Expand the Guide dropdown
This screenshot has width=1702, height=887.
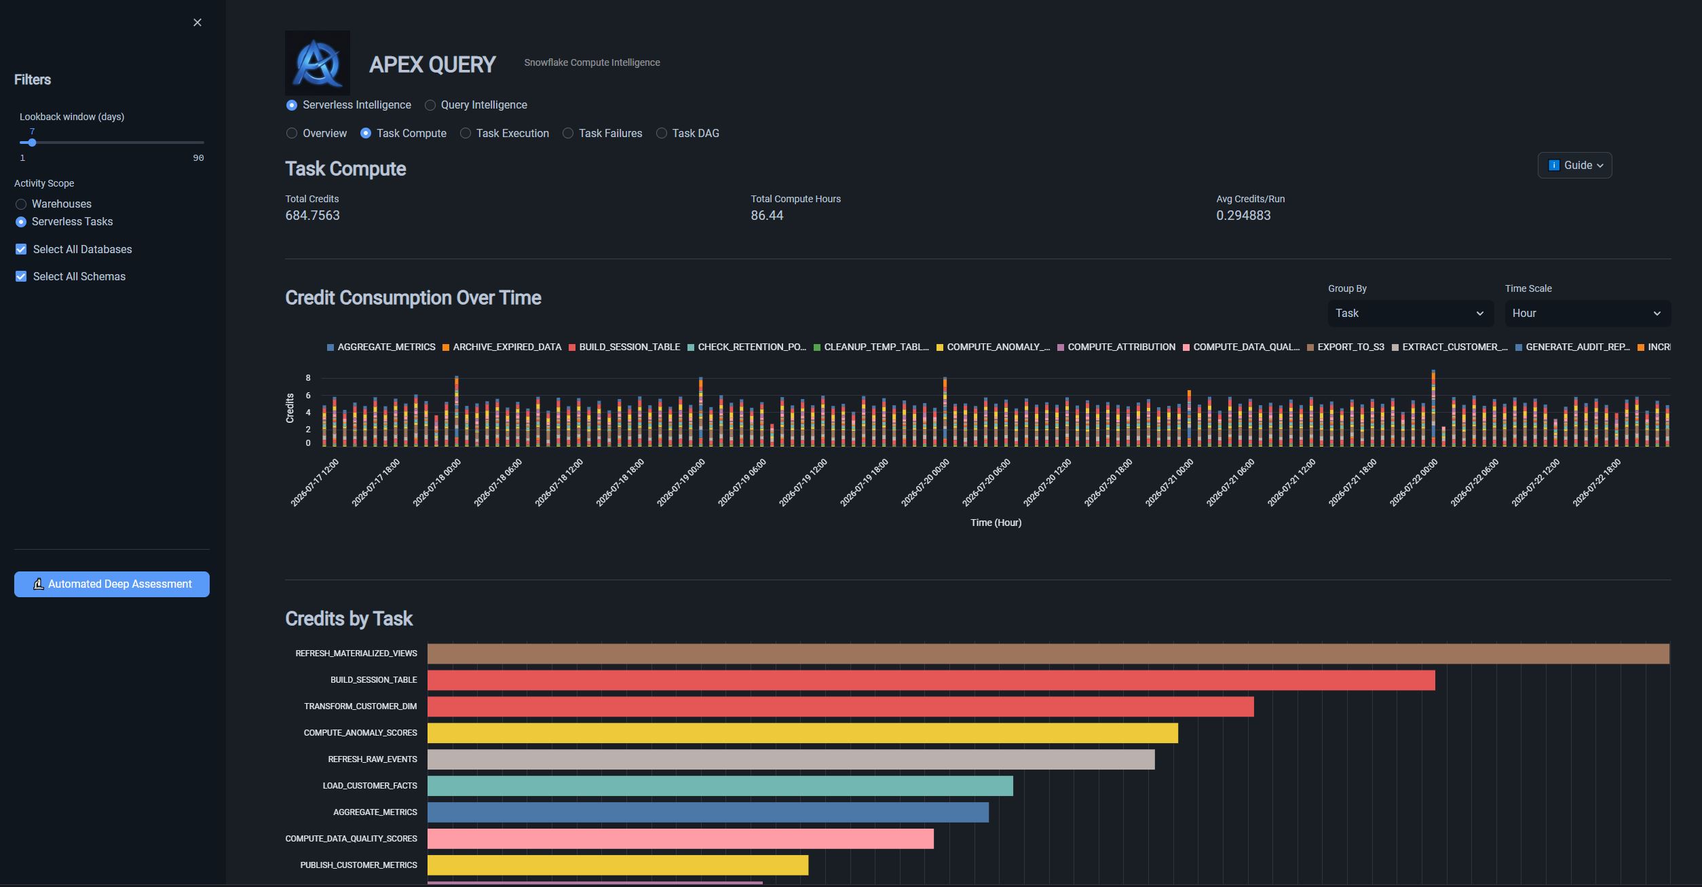[1574, 166]
